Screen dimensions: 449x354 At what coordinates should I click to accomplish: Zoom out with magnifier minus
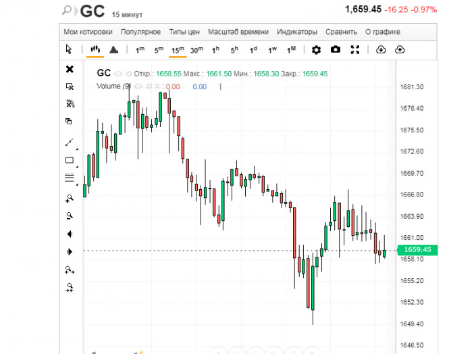pyautogui.click(x=70, y=216)
